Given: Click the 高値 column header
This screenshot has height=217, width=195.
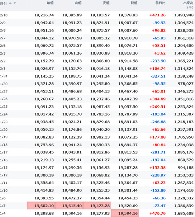Looking at the screenshot, I should click(78, 3).
